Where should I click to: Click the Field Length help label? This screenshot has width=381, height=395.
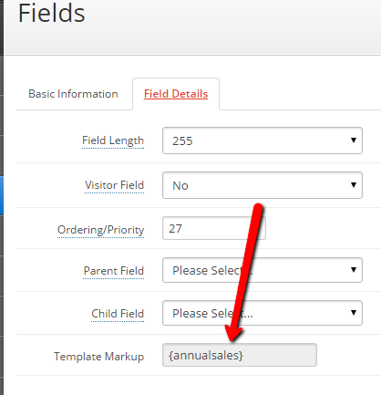pyautogui.click(x=113, y=140)
